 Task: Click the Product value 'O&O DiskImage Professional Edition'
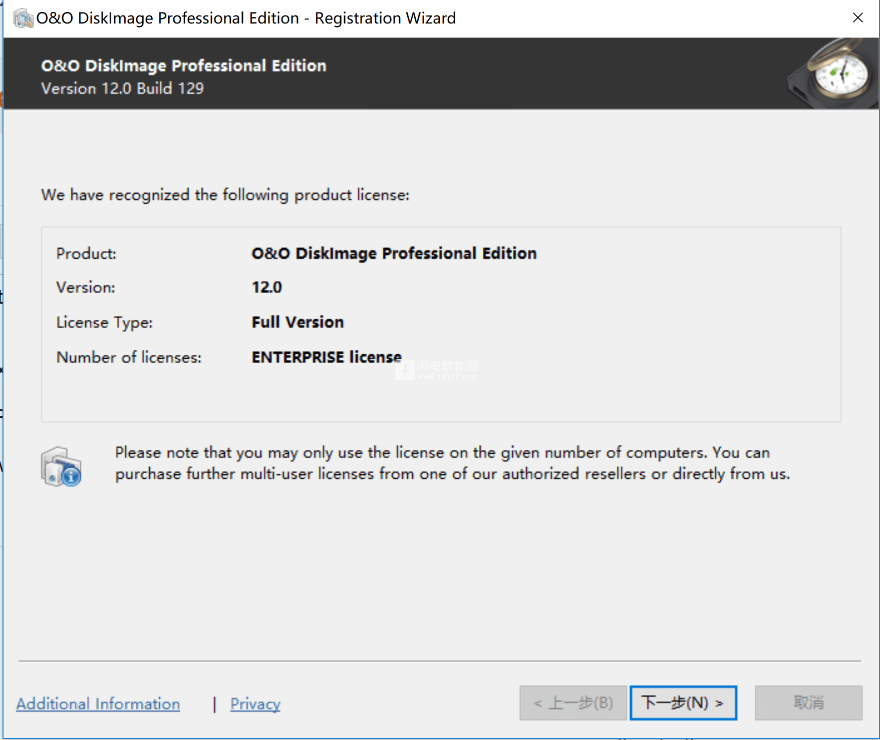pyautogui.click(x=394, y=253)
